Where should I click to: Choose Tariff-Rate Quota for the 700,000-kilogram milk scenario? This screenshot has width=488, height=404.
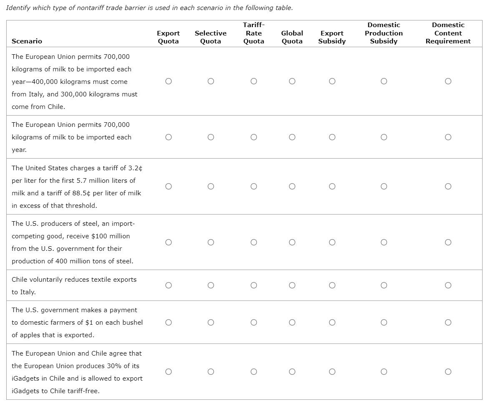254,137
